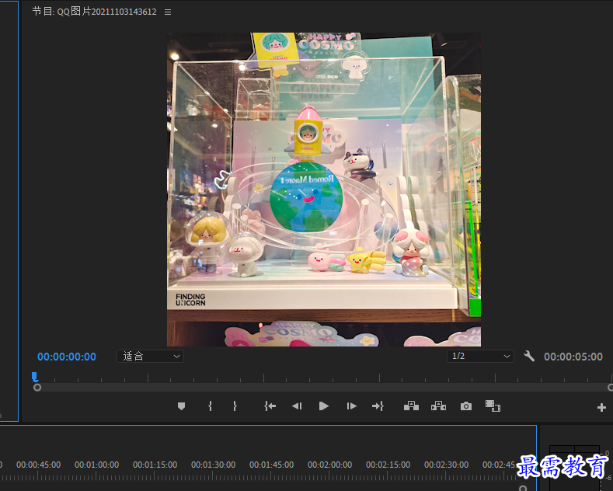This screenshot has width=613, height=491.
Task: Mark In point with the left brace
Action: 211,406
